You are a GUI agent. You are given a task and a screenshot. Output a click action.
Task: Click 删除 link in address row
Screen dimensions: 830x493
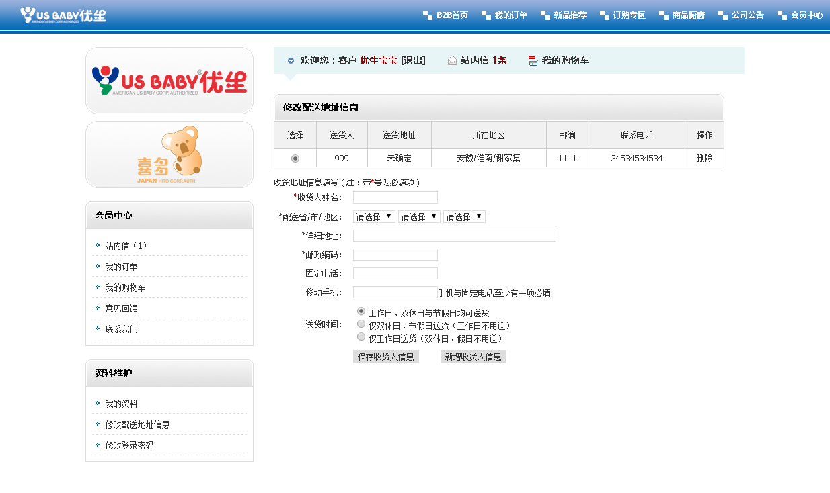pyautogui.click(x=704, y=158)
